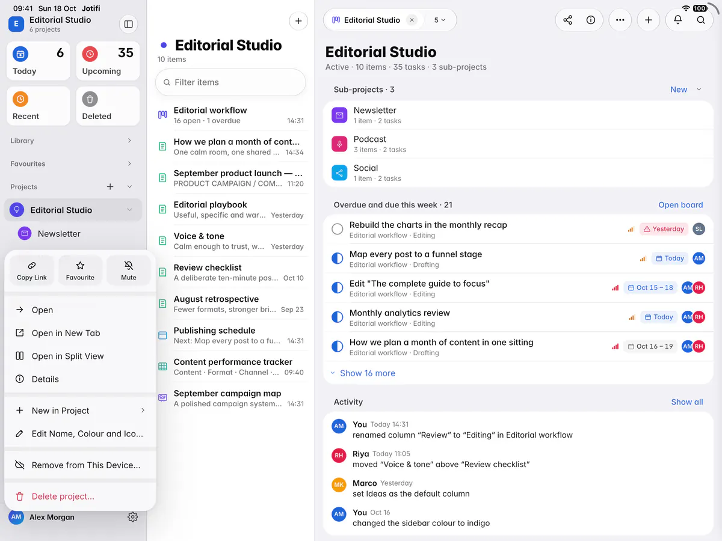This screenshot has height=541, width=722.
Task: Select Remove from This Device
Action: (80, 465)
